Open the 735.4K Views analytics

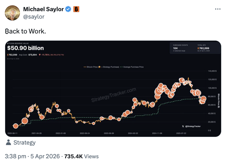pyautogui.click(x=81, y=156)
